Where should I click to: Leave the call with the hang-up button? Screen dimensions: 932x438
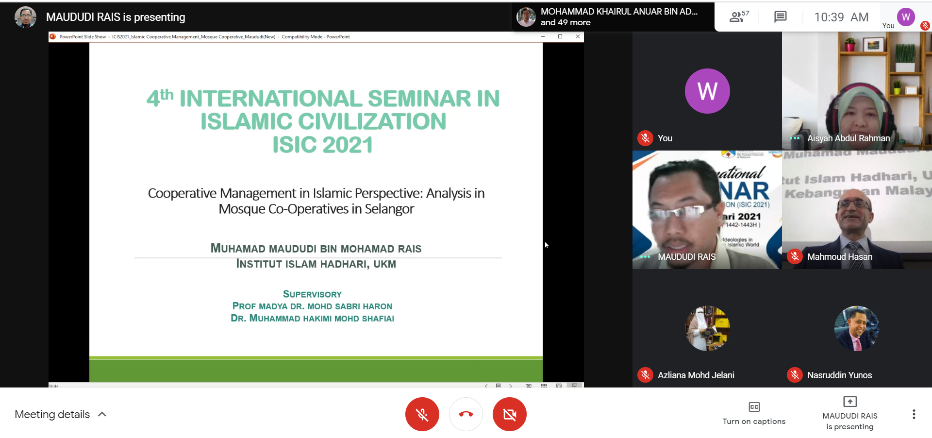(466, 414)
